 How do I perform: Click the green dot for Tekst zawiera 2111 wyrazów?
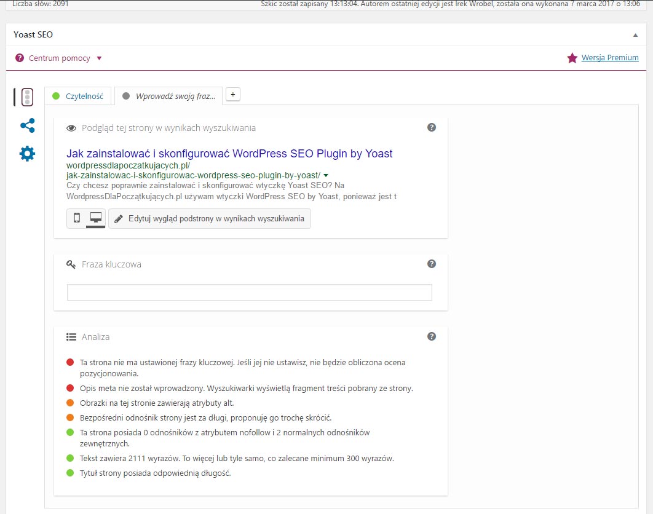pyautogui.click(x=70, y=458)
